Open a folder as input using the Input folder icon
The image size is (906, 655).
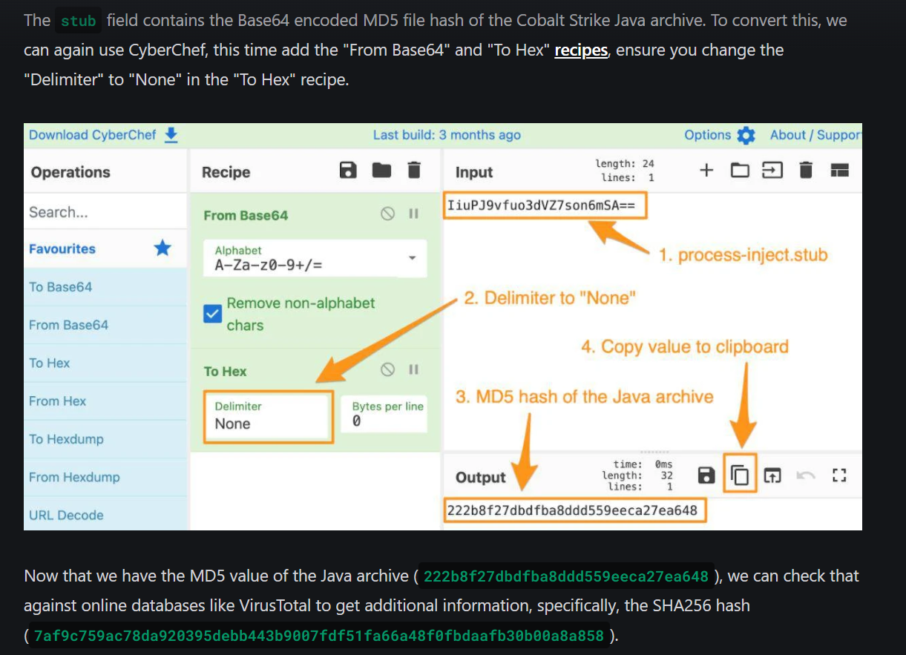(740, 171)
